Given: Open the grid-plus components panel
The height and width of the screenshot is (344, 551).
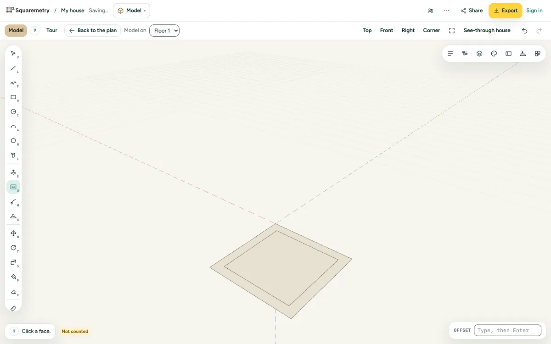Looking at the screenshot, I should tap(538, 54).
